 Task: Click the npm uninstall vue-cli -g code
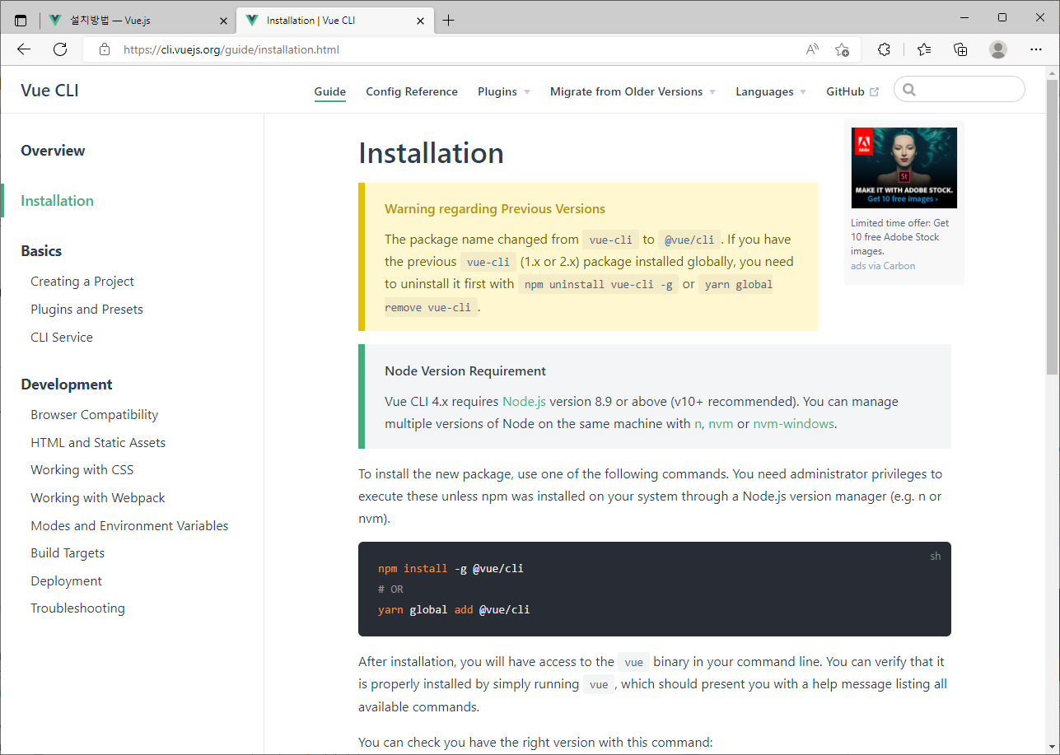[598, 285]
